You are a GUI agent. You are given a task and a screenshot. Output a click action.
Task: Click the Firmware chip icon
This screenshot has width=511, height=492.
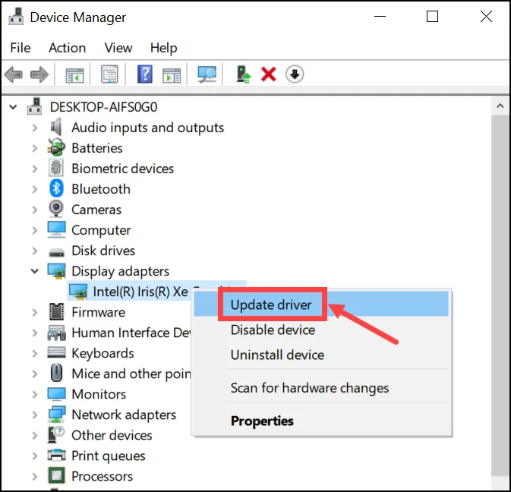click(x=56, y=311)
